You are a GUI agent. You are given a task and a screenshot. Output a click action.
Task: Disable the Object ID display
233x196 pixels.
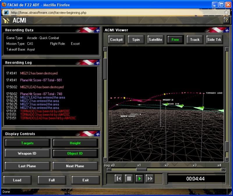pos(75,154)
